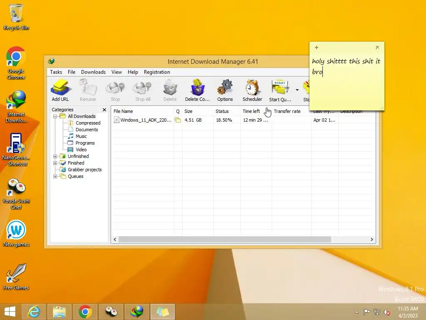The image size is (426, 320).
Task: Select the Windows_11_ADK download row
Action: click(243, 120)
